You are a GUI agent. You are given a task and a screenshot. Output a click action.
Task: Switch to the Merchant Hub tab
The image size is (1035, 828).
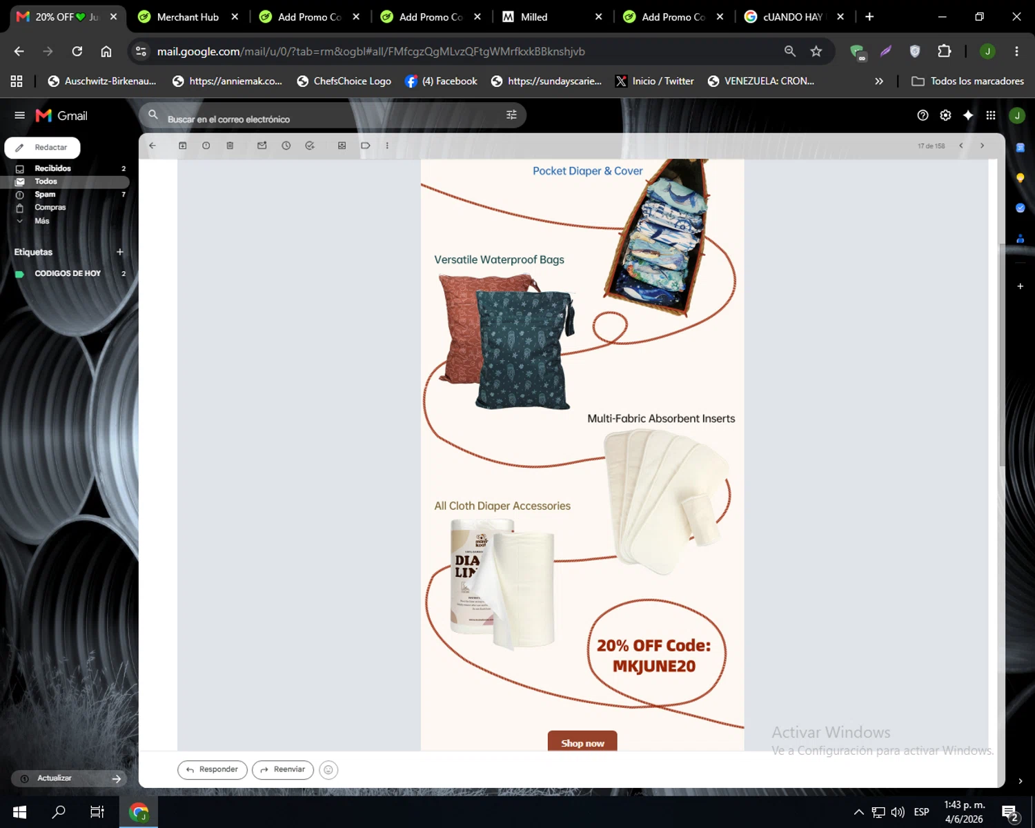(188, 17)
